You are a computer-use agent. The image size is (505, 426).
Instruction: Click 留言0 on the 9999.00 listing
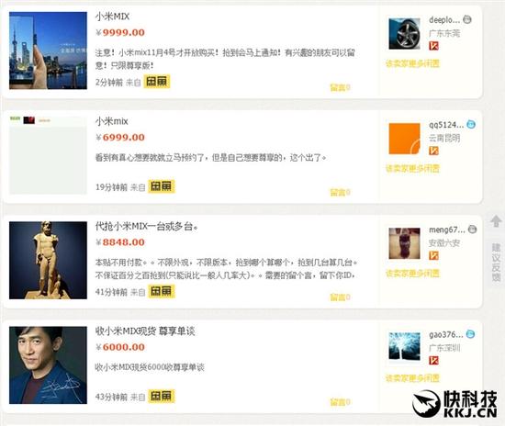(340, 87)
